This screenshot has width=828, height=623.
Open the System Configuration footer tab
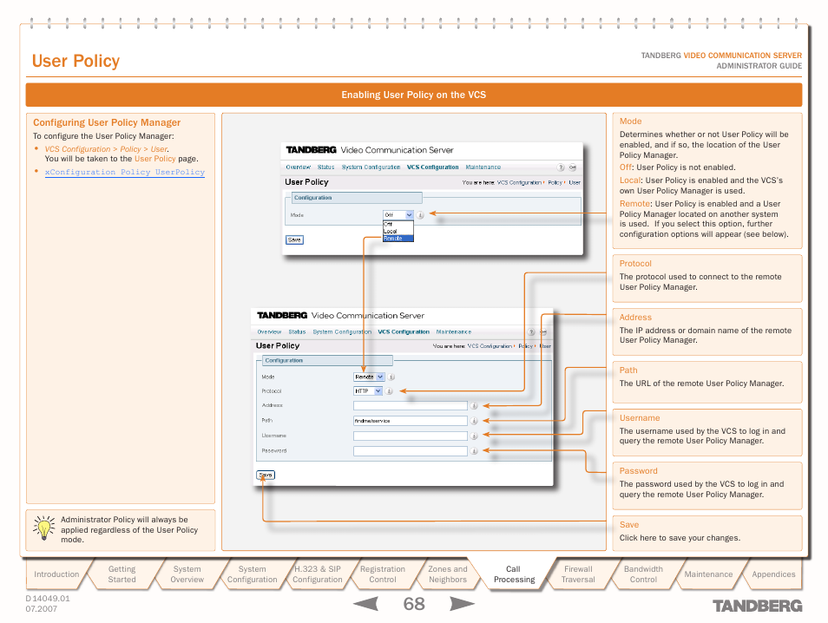(252, 574)
